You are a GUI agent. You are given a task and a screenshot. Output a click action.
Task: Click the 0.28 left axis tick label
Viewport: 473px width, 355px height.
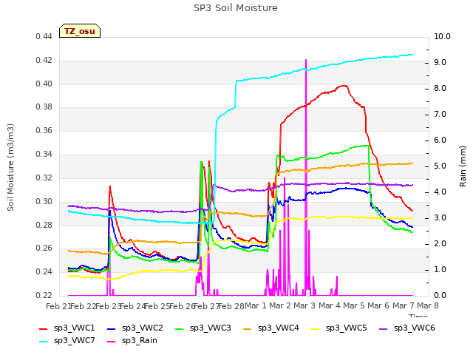tap(44, 225)
